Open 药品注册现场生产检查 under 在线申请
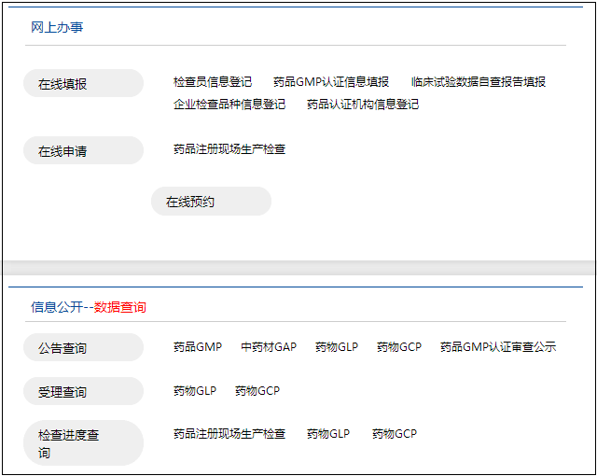The image size is (597, 476). (x=229, y=149)
